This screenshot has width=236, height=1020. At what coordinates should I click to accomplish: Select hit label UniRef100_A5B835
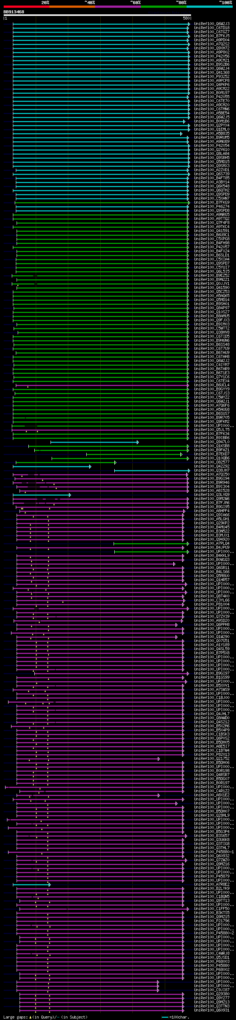211,134
